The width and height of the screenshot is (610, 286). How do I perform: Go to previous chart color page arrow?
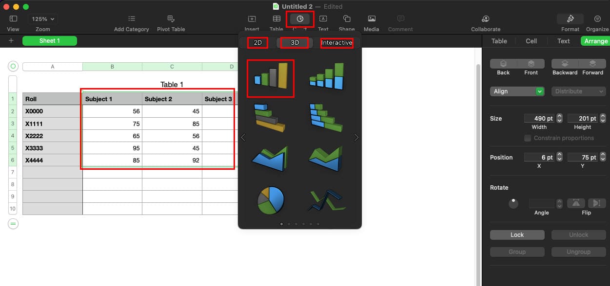pos(243,138)
